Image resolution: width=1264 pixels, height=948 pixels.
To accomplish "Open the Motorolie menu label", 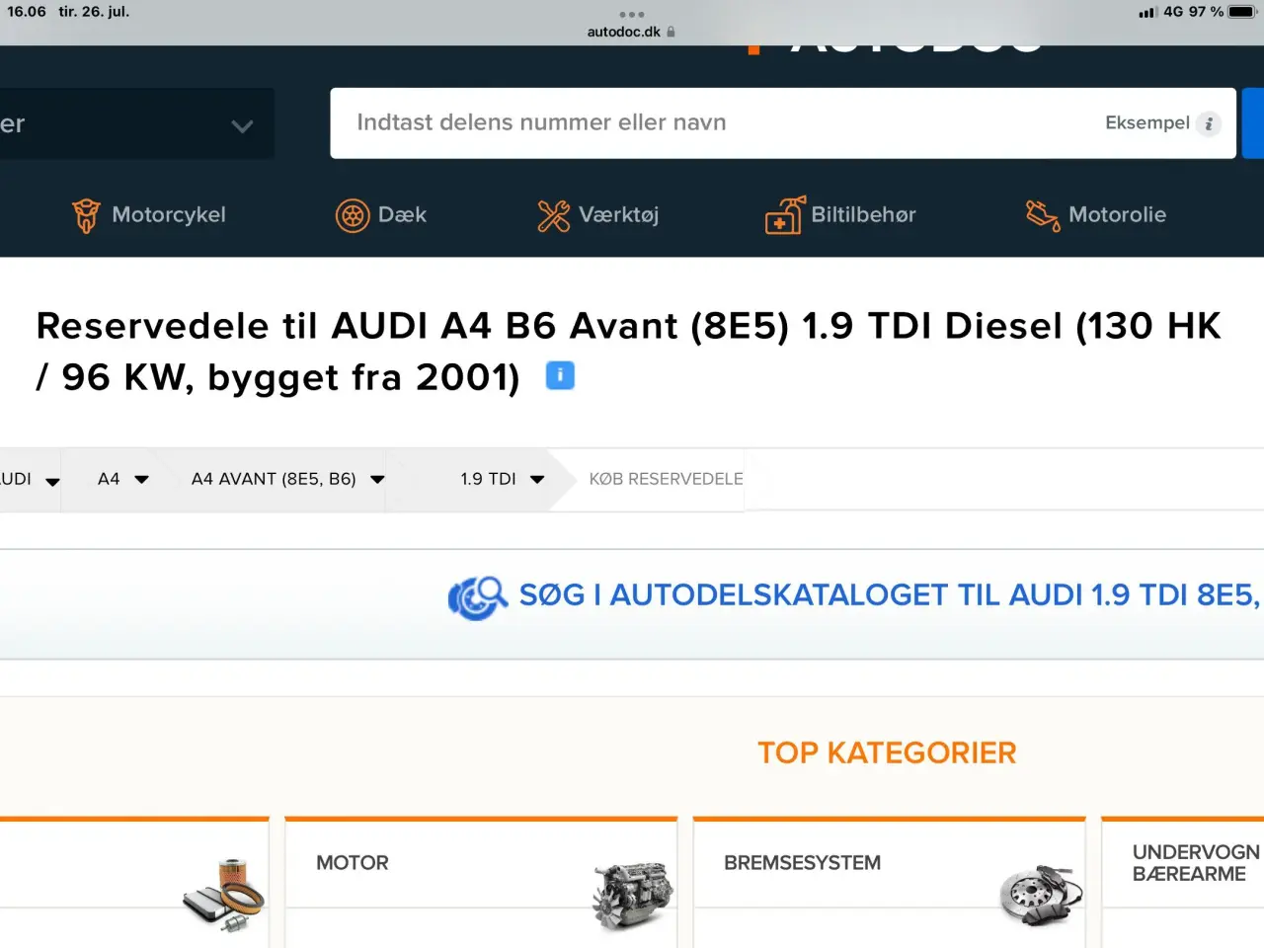I will [x=1117, y=214].
